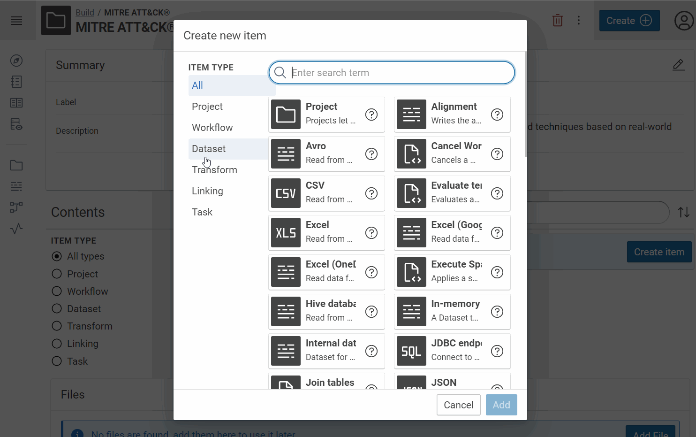Open help for the Avro item
The width and height of the screenshot is (696, 437).
pyautogui.click(x=371, y=154)
